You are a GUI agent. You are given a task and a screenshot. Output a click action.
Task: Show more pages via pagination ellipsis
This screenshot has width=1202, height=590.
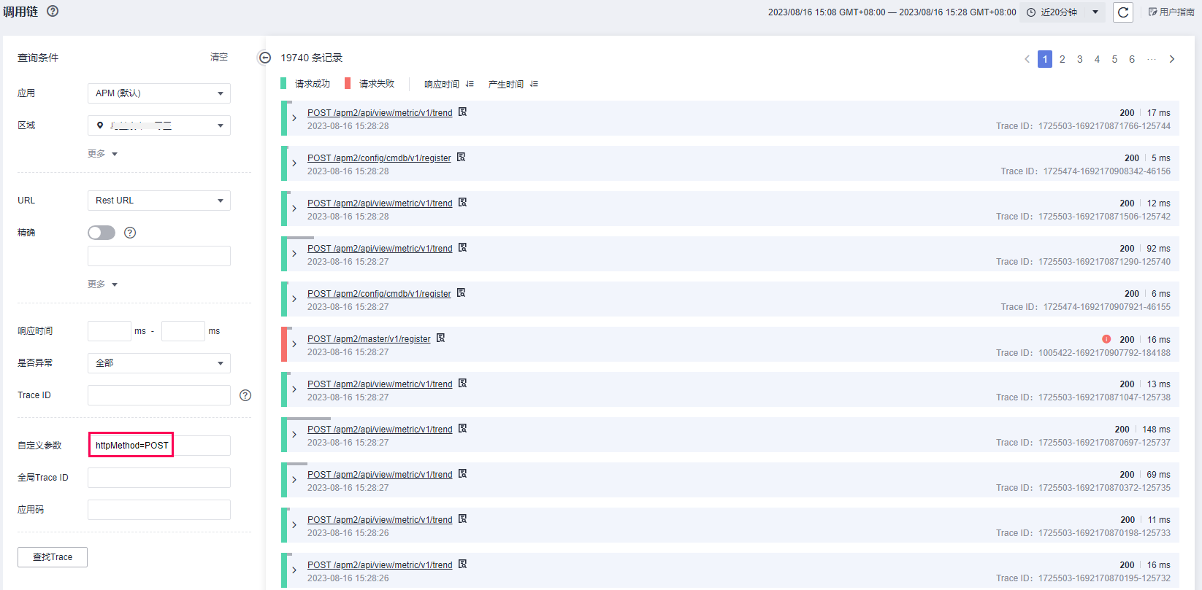[x=1152, y=59]
